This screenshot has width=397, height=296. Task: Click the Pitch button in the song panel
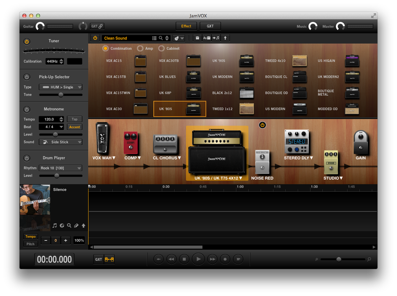tap(30, 244)
